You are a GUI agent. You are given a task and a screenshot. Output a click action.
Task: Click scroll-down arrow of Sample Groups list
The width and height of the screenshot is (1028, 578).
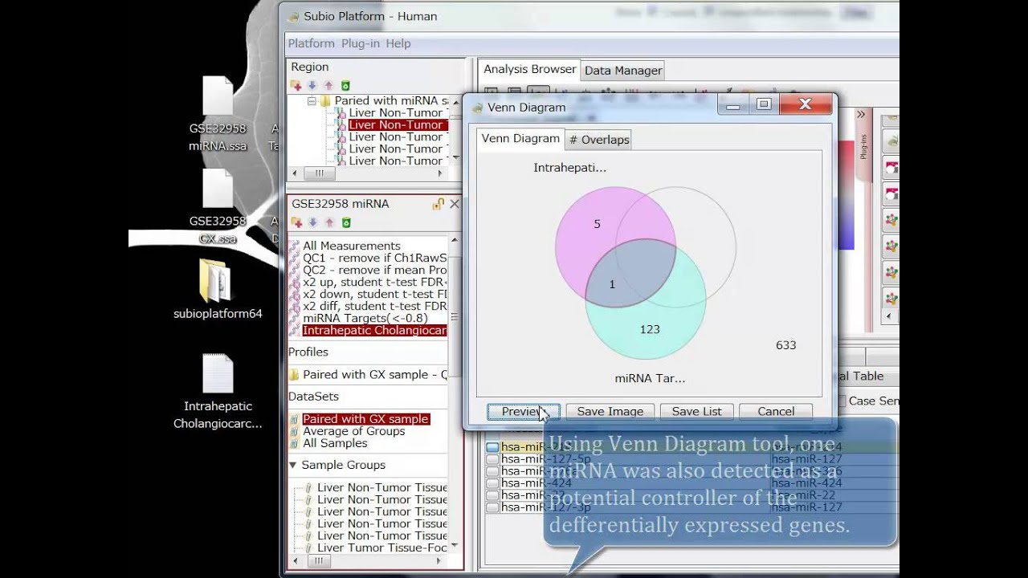pos(456,546)
